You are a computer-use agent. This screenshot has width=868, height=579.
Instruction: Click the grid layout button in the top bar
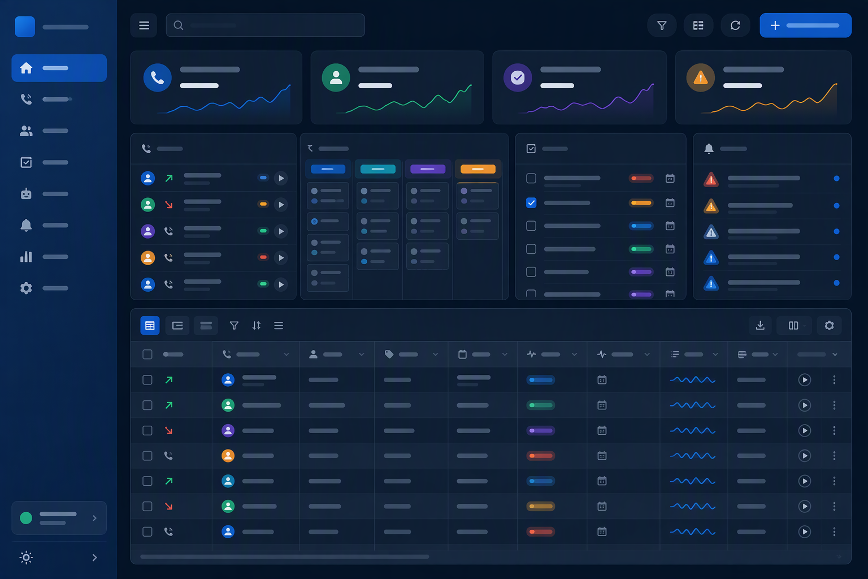(x=698, y=25)
